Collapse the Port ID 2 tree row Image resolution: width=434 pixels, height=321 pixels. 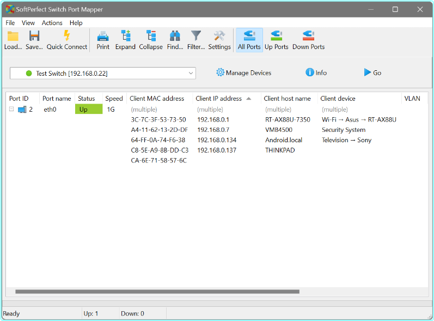(11, 109)
